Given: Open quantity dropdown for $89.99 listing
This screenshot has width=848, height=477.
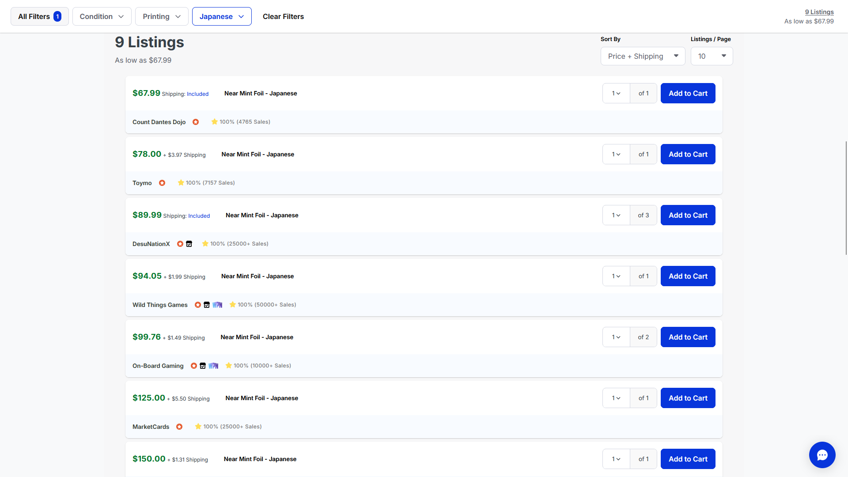Looking at the screenshot, I should tap(616, 215).
